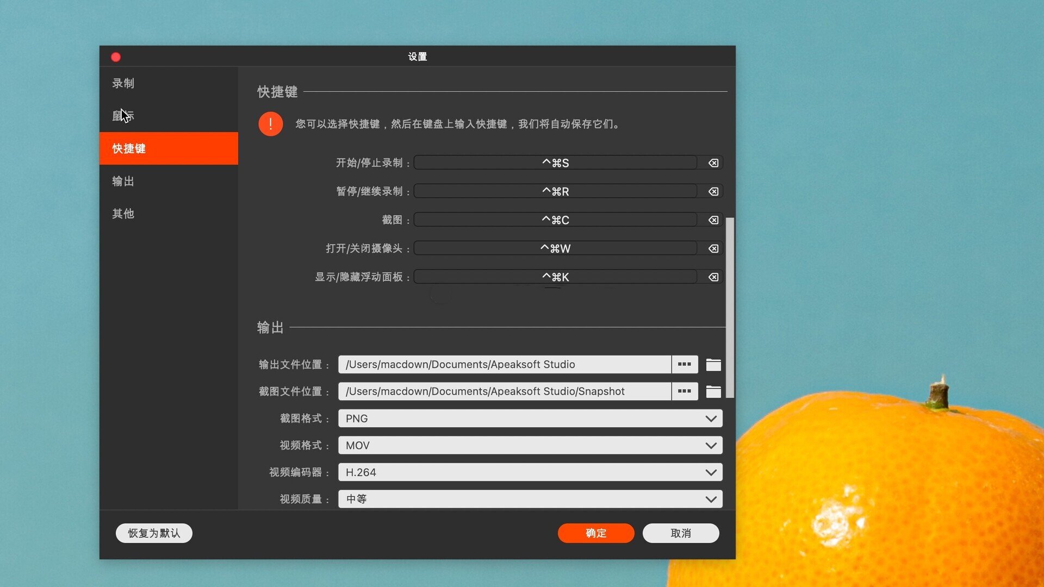Click the 取消 button
Screen dimensions: 1044x587
(x=681, y=533)
